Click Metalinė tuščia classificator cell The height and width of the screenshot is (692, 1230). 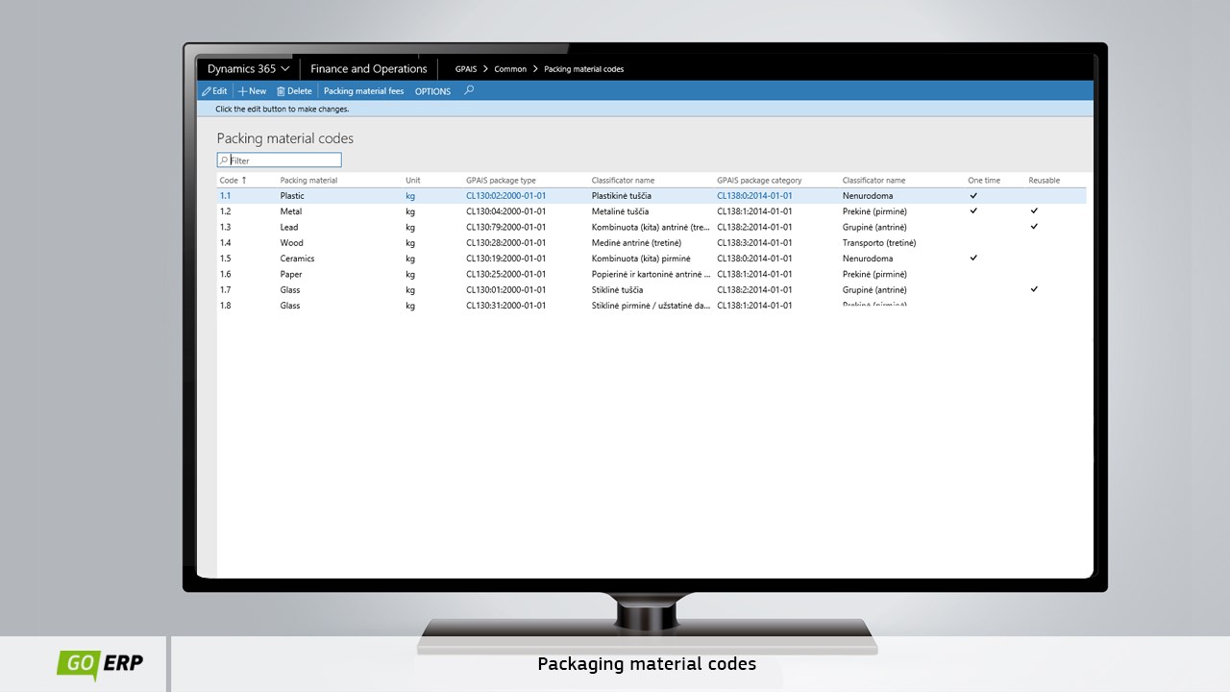point(620,211)
